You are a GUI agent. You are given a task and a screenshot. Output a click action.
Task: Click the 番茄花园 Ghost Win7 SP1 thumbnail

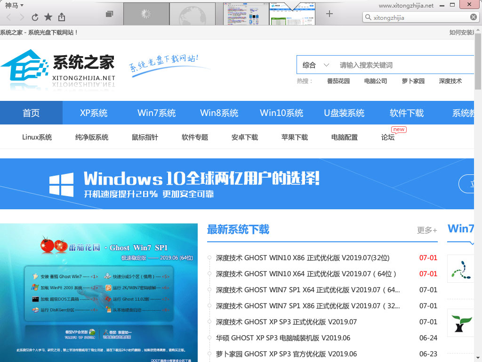pos(99,292)
